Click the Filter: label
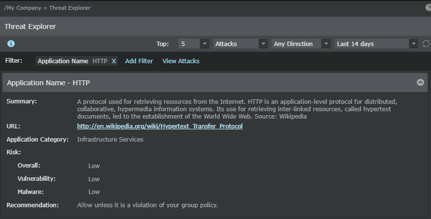 click(14, 61)
